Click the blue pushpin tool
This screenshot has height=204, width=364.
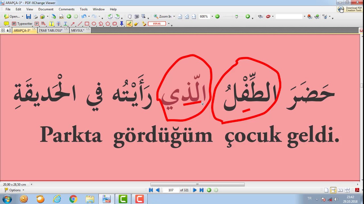[122, 24]
